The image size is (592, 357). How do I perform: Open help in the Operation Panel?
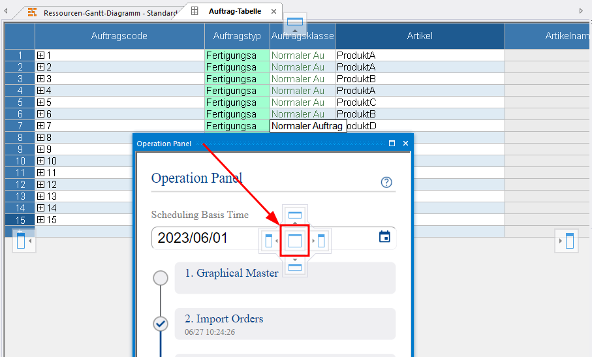(386, 182)
